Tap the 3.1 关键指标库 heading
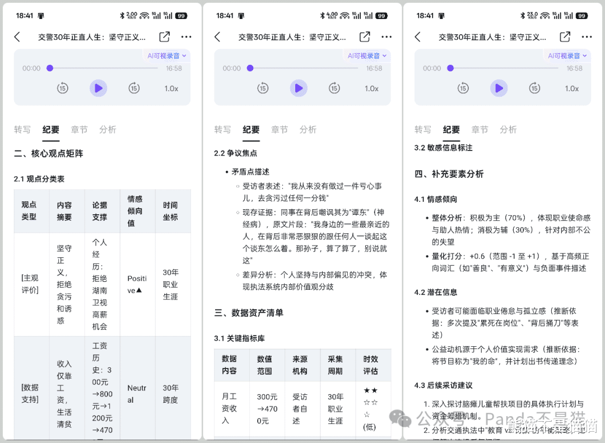The width and height of the screenshot is (605, 443). point(239,338)
